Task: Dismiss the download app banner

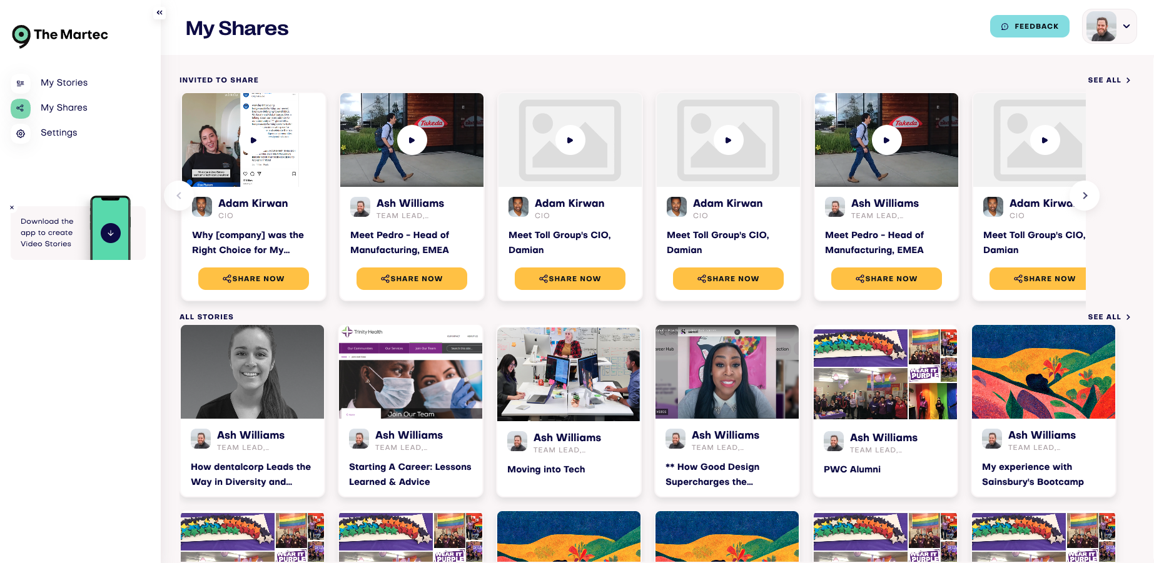Action: tap(12, 207)
